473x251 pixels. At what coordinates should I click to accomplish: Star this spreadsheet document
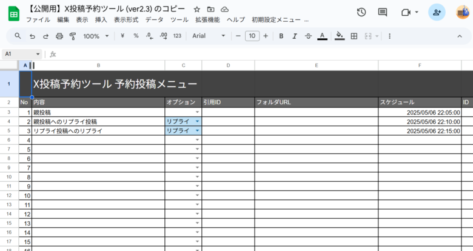(196, 9)
